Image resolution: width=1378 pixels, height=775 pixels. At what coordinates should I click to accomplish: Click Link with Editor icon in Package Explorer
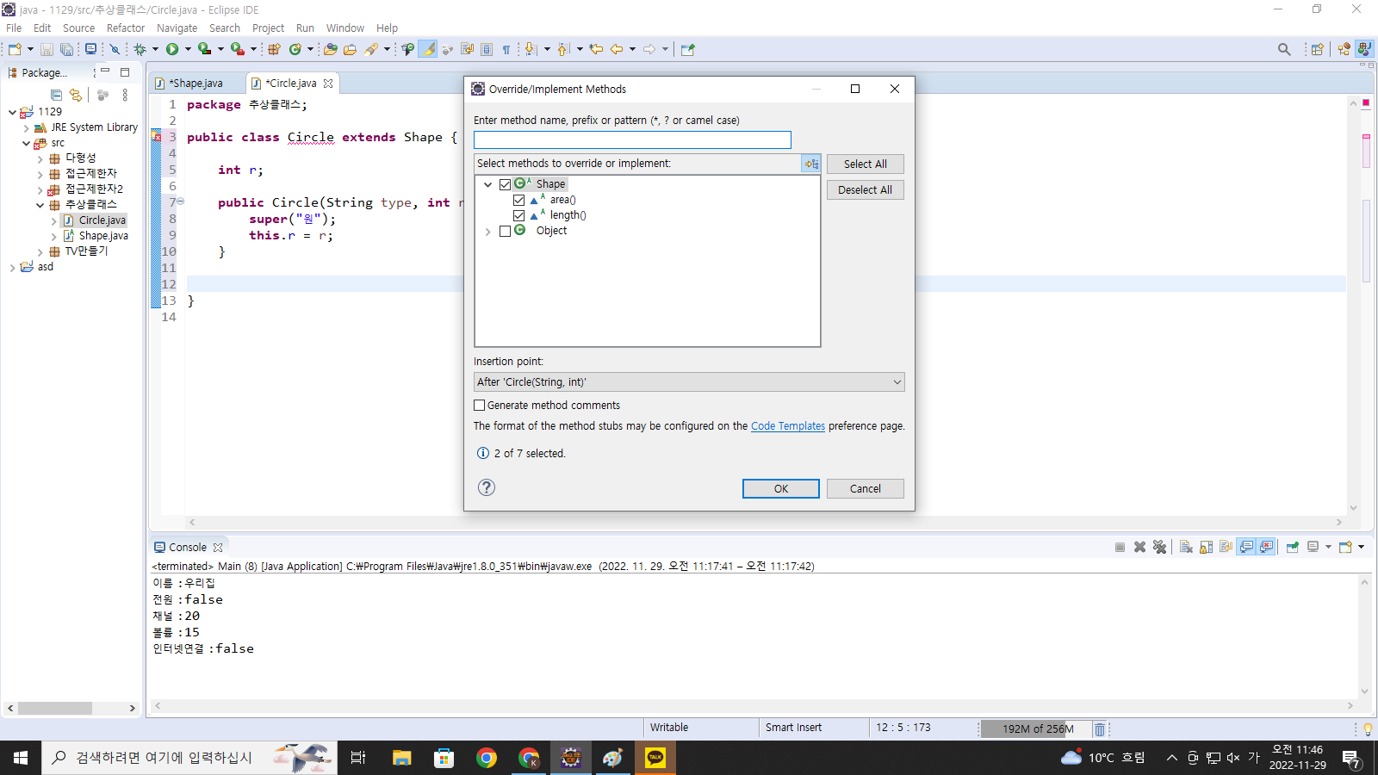76,95
